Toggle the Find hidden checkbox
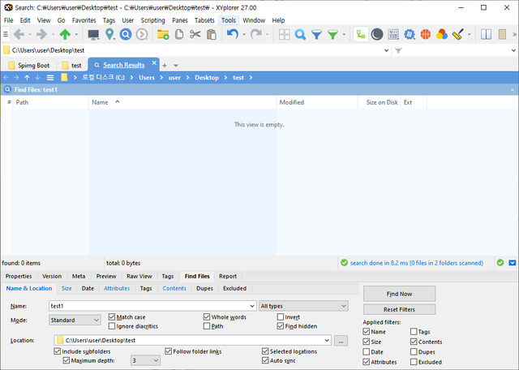519x370 pixels. click(281, 326)
